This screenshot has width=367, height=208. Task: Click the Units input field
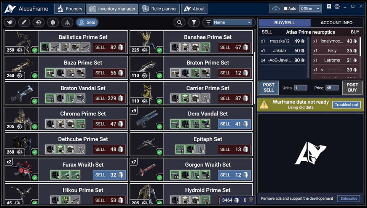(x=301, y=88)
